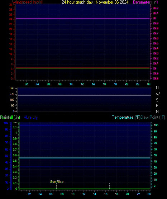Click the rainfall axis value '1.1'
The width and height of the screenshot is (167, 199).
[x=15, y=127]
